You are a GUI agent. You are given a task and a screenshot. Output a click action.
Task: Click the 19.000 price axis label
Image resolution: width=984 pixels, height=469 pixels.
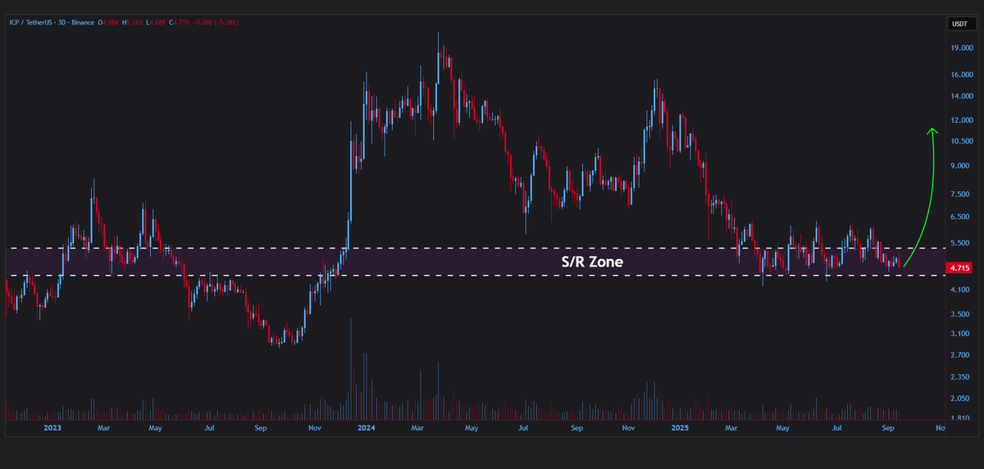pyautogui.click(x=961, y=48)
